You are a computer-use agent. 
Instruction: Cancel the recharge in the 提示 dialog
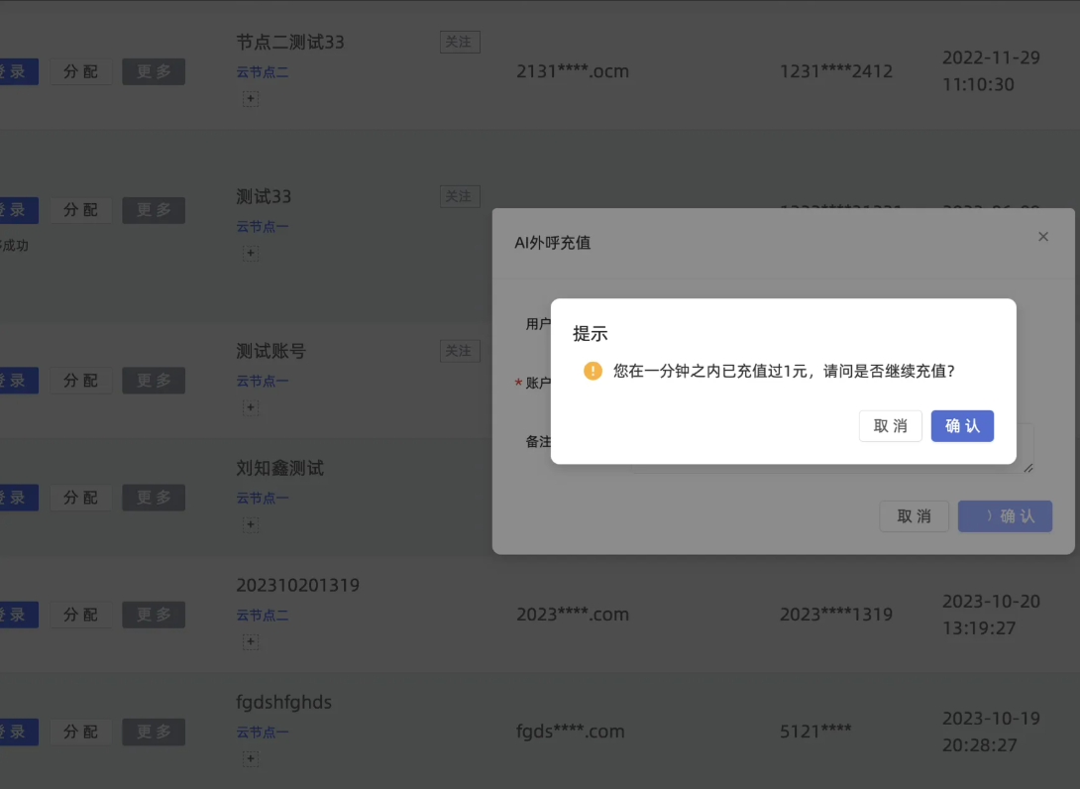click(x=890, y=426)
